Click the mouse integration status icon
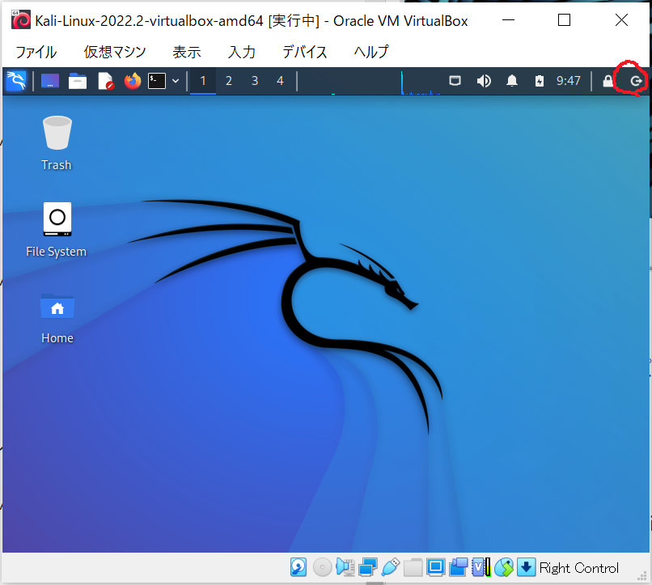This screenshot has height=585, width=652. click(x=503, y=567)
